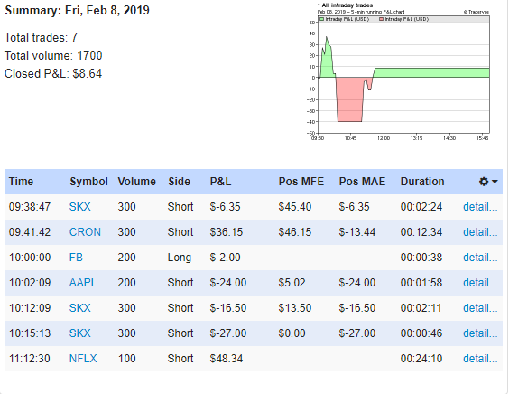Select the $0.00 Pos MFE cell
The width and height of the screenshot is (509, 394).
tap(292, 333)
